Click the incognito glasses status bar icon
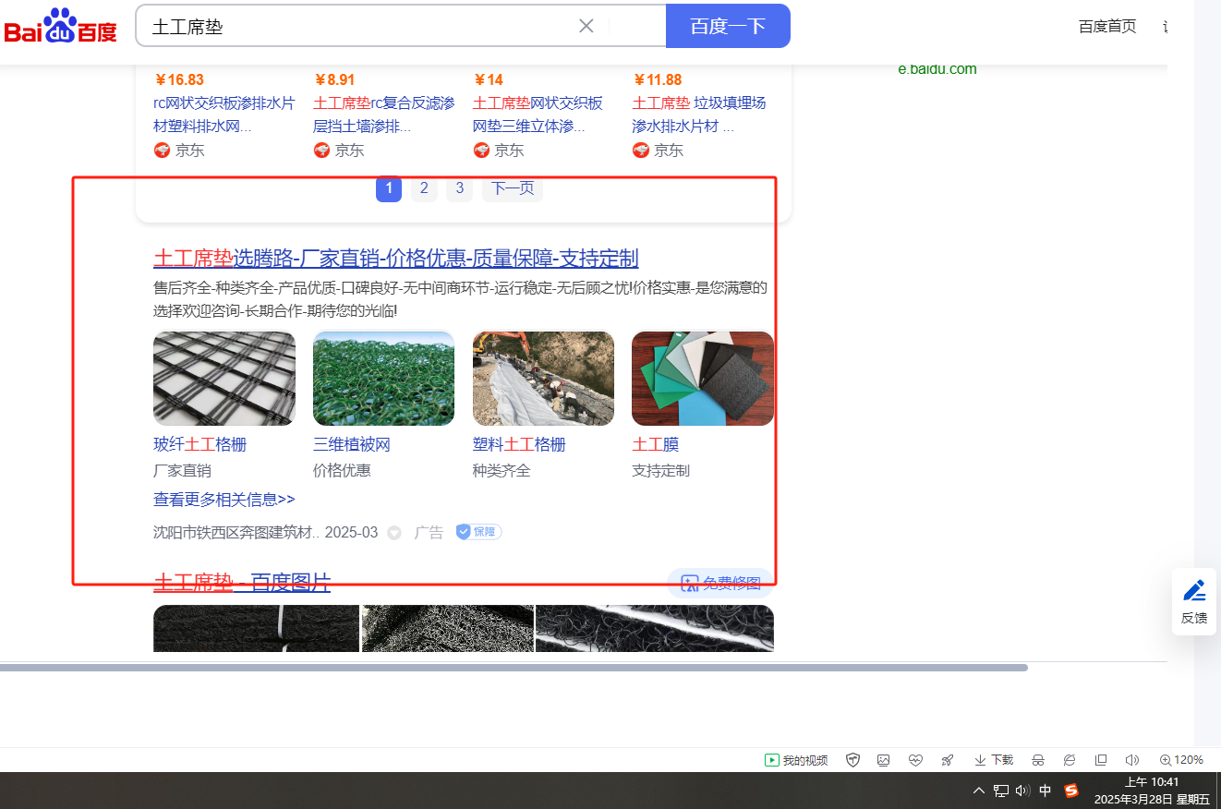This screenshot has width=1221, height=809. [x=1038, y=760]
